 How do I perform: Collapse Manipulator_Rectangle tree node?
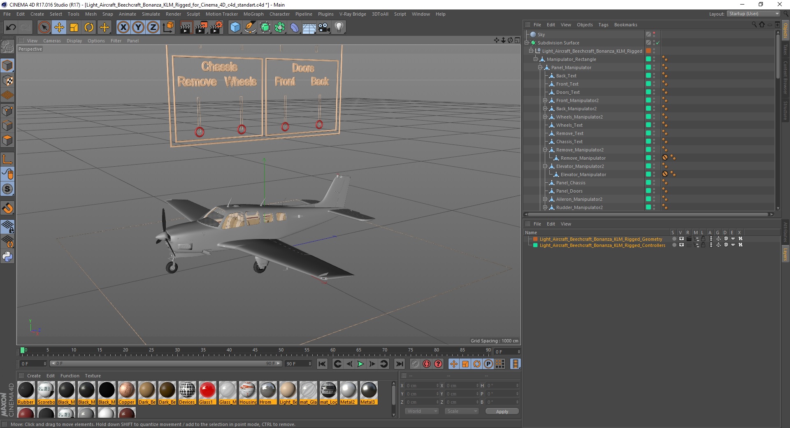point(536,59)
